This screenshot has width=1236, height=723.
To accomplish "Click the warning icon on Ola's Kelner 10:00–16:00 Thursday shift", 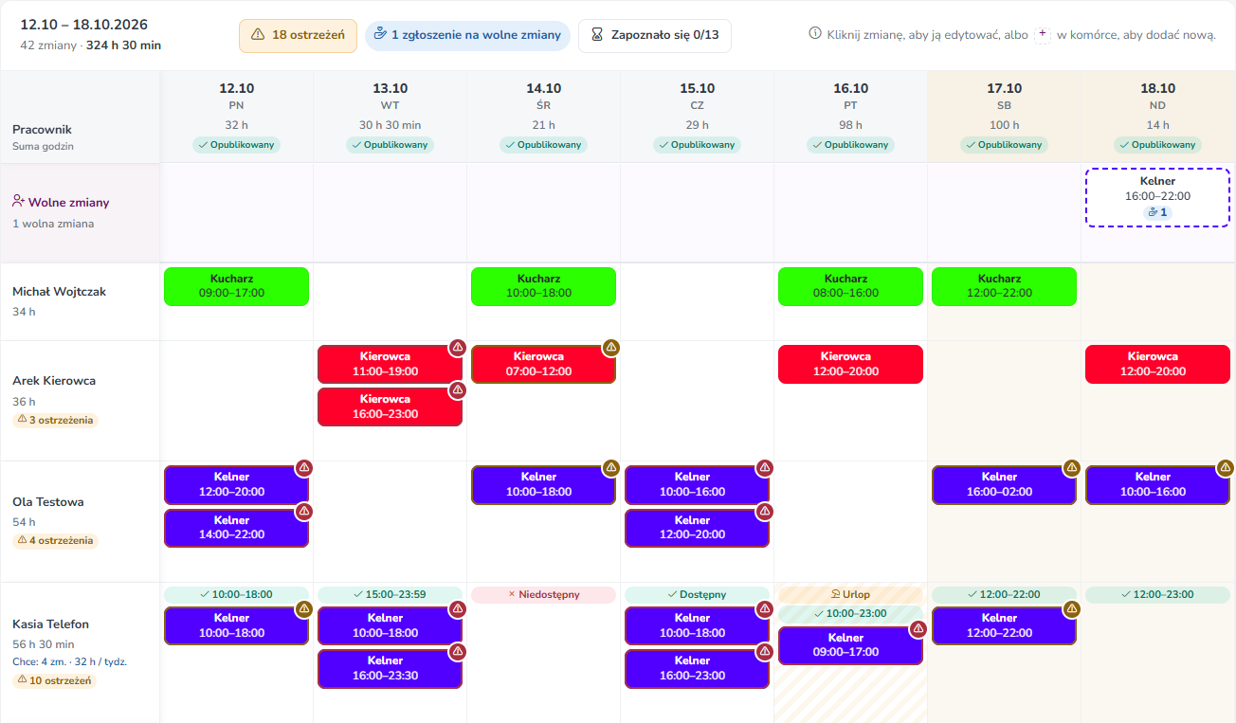I will tap(765, 467).
